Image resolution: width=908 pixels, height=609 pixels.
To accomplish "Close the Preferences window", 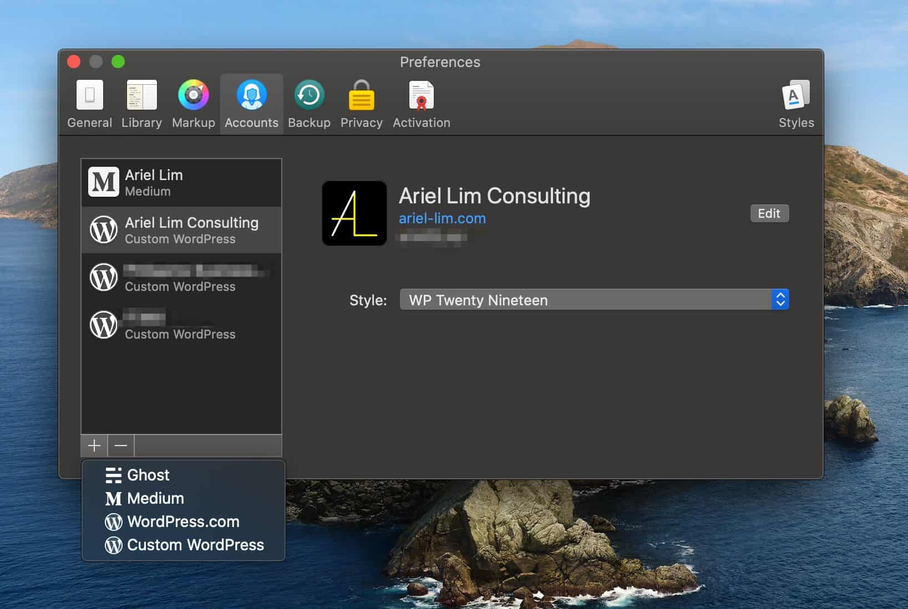I will point(74,62).
